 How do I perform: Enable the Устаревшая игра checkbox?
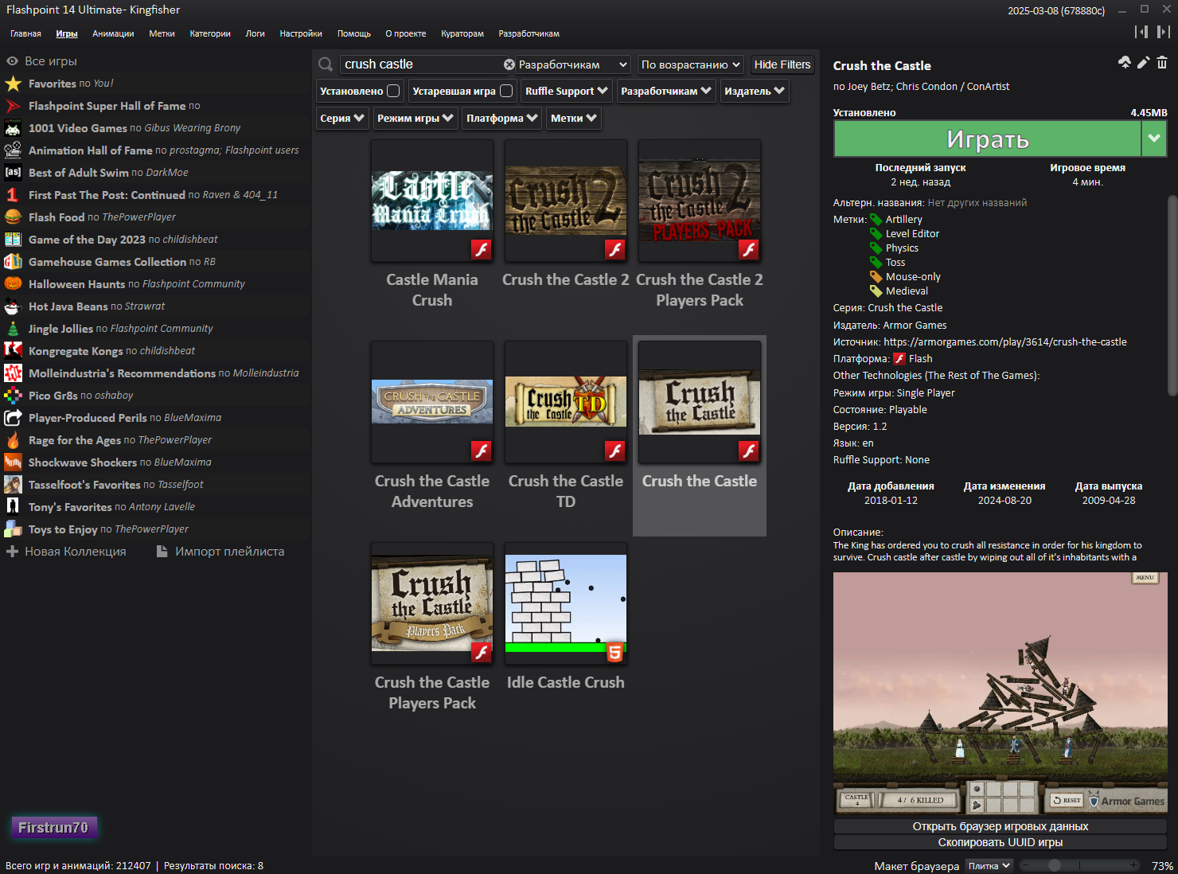click(506, 91)
